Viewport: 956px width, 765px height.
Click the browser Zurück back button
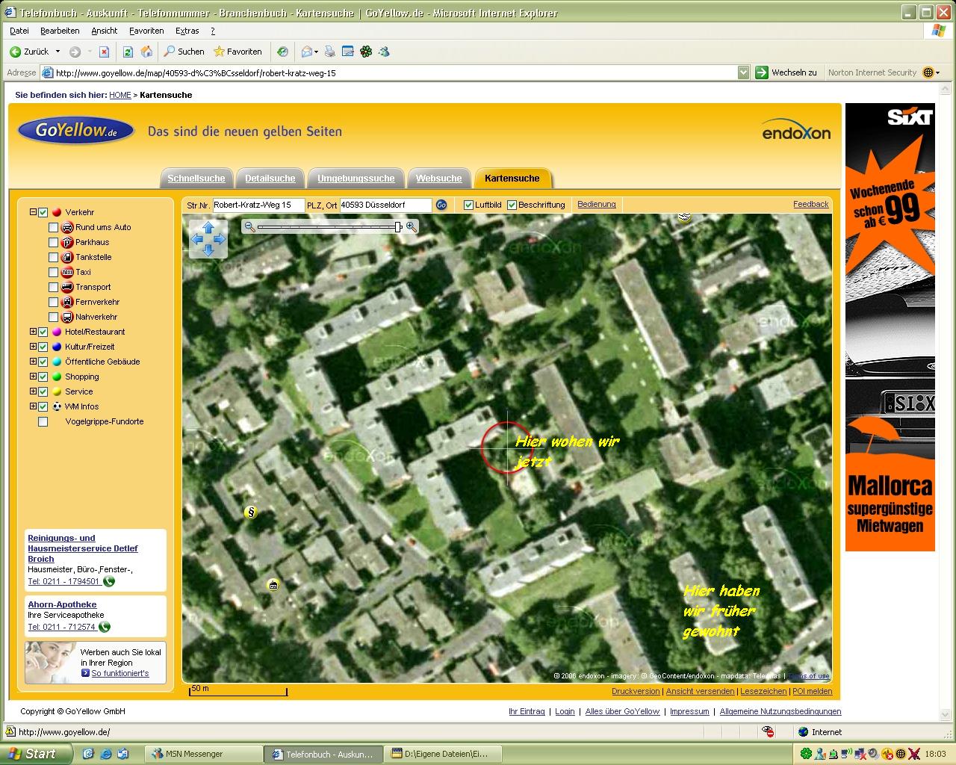[29, 52]
